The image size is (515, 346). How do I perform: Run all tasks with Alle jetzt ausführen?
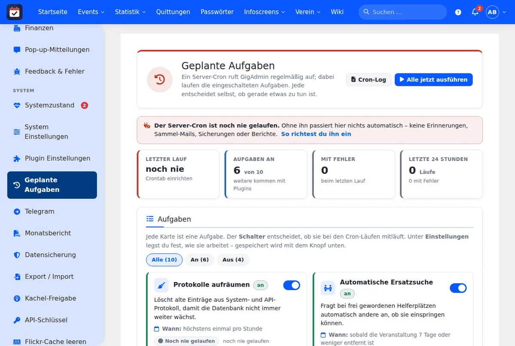433,80
